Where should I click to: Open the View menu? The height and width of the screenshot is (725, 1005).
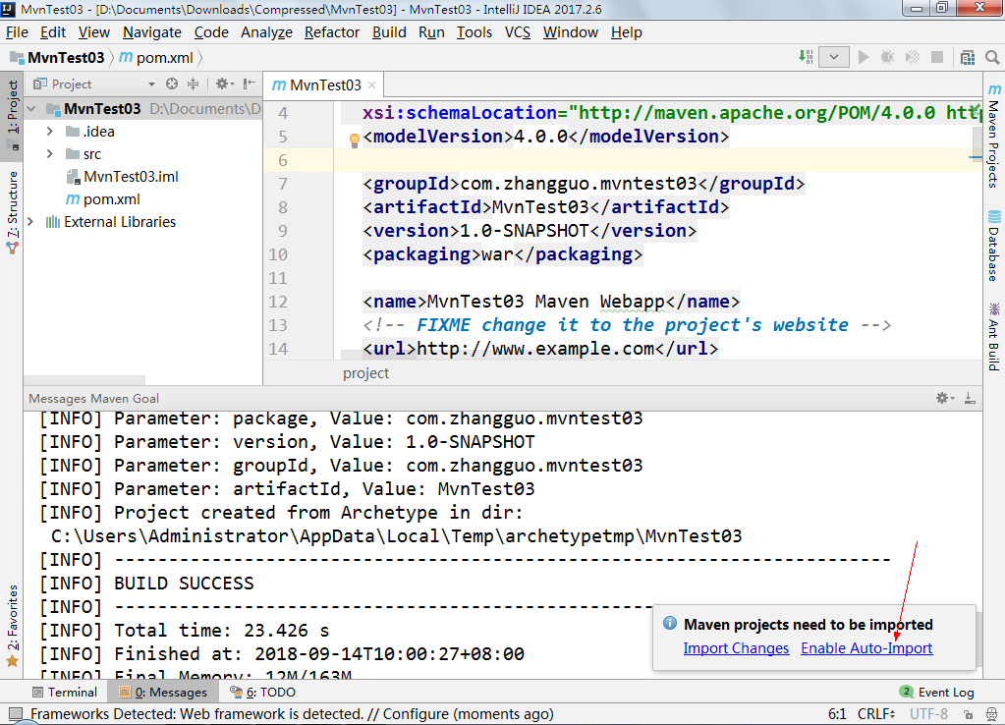tap(94, 32)
